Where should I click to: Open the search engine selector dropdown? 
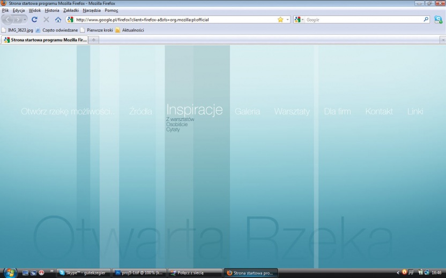(x=299, y=20)
